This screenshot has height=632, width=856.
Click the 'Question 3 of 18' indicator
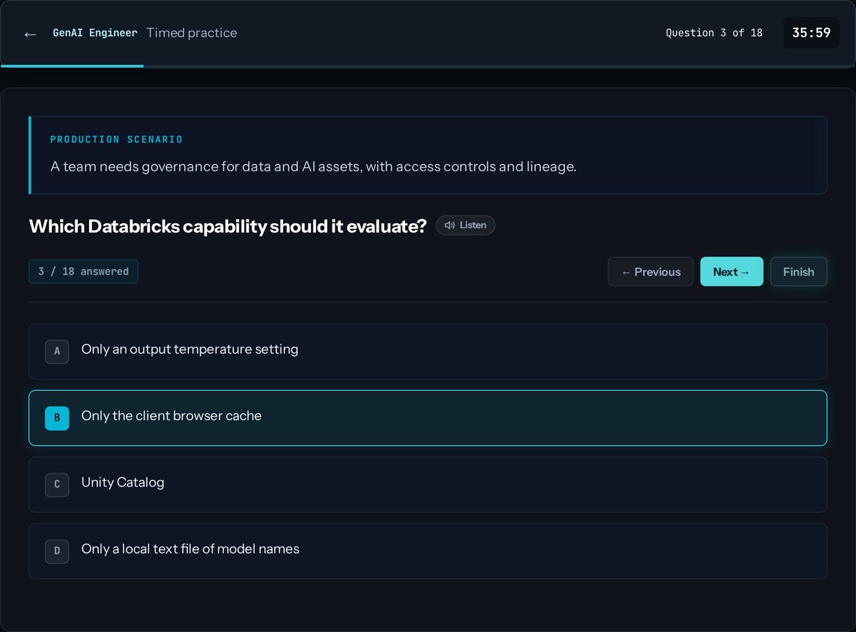click(x=714, y=33)
